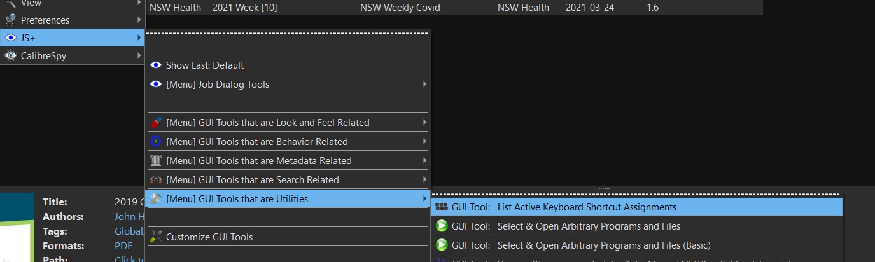This screenshot has height=262, width=875.
Task: Click the column icon for Metadata Related tools
Action: coord(156,161)
